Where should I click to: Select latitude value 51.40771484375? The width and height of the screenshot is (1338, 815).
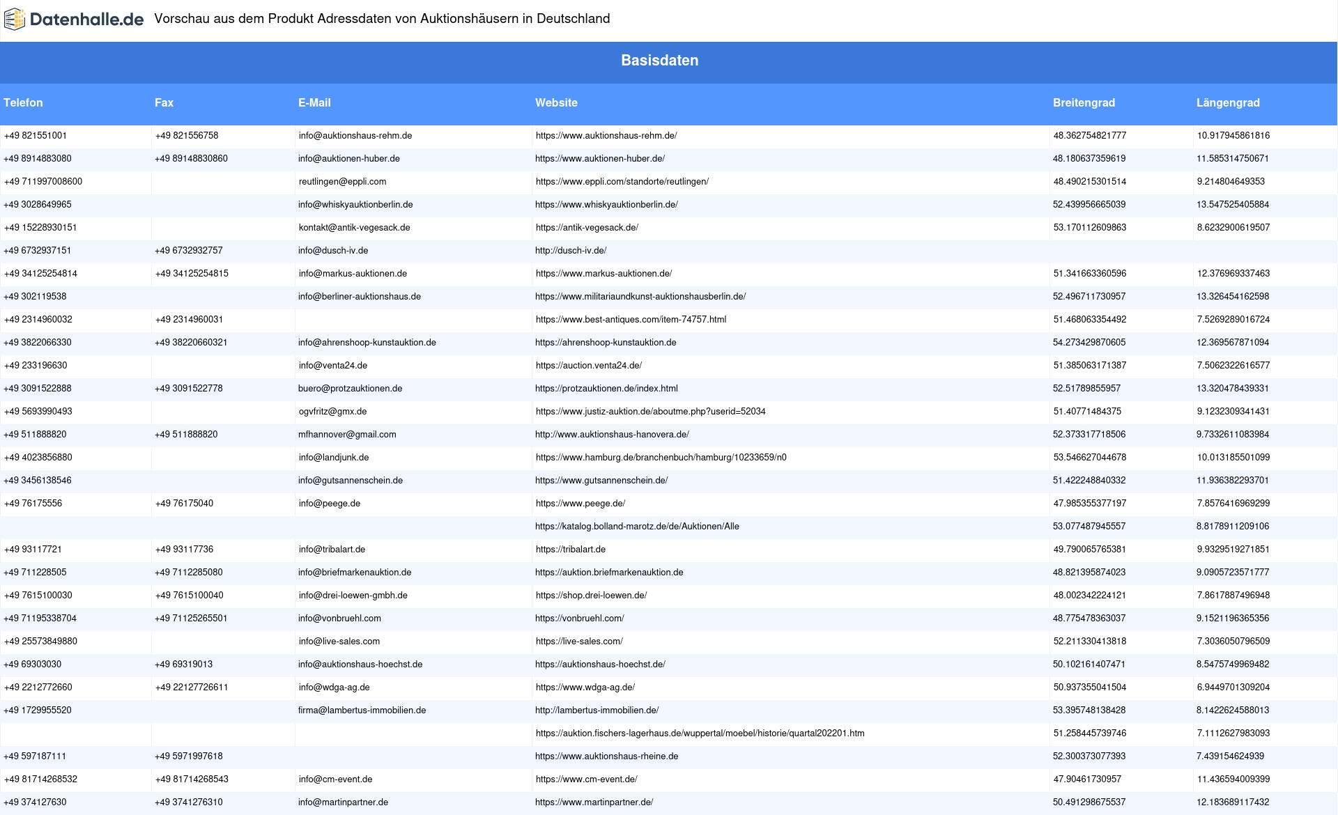click(x=1087, y=412)
